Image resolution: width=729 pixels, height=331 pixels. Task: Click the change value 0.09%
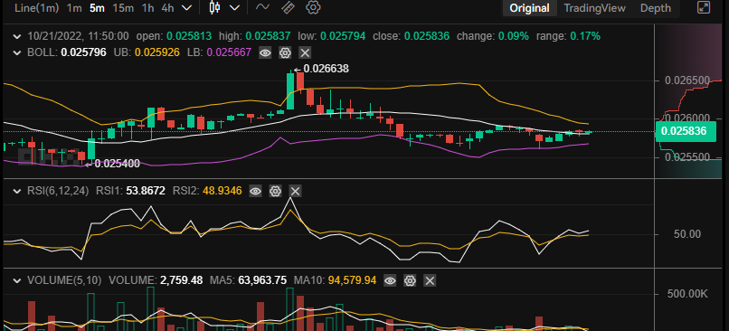(x=515, y=36)
